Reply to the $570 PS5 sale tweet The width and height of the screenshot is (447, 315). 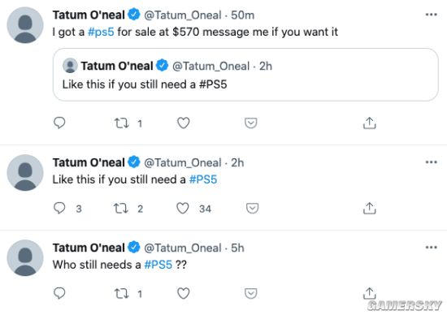(59, 123)
